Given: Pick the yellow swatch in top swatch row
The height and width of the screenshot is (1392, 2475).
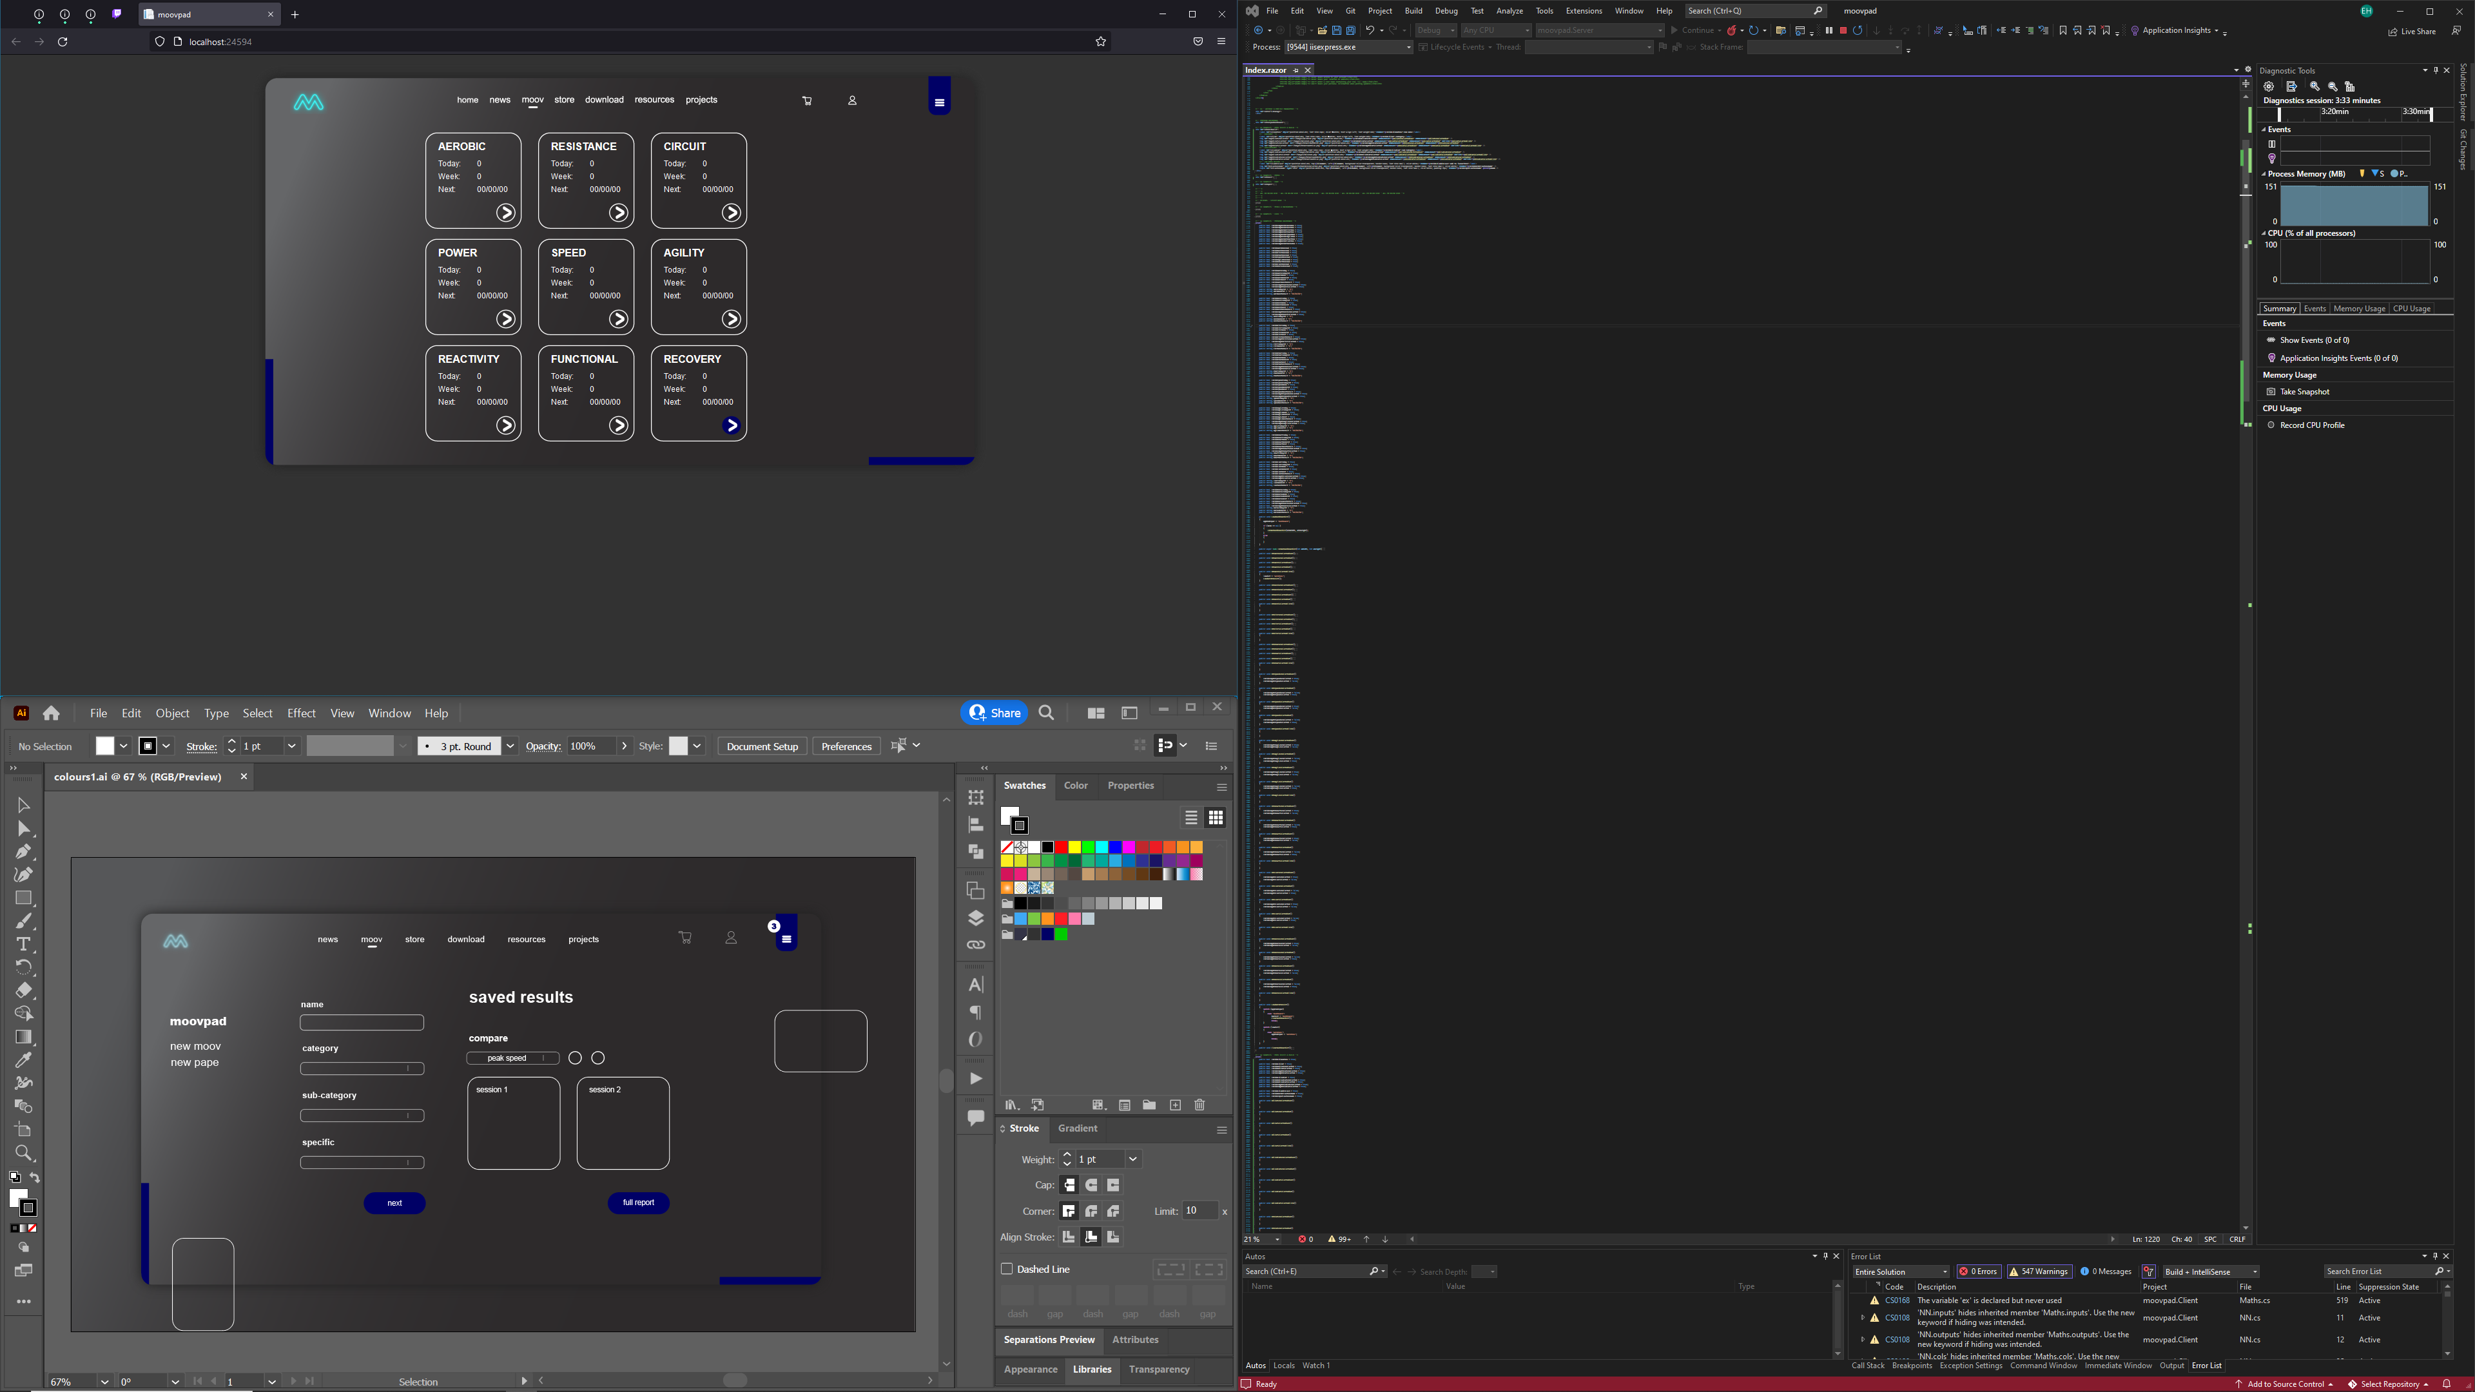Looking at the screenshot, I should [1074, 847].
